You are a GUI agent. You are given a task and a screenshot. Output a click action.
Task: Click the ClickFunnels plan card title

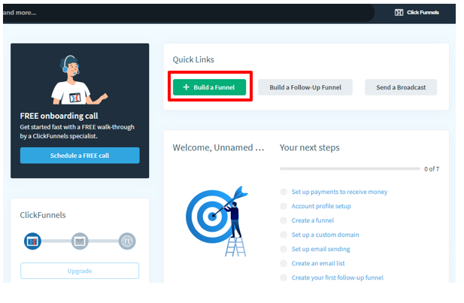[x=43, y=215]
